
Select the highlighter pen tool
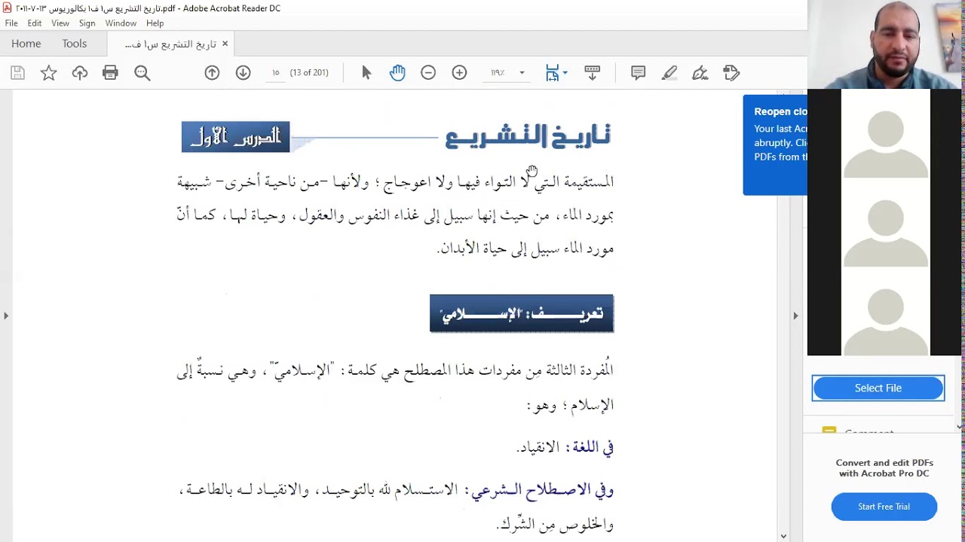(x=669, y=73)
